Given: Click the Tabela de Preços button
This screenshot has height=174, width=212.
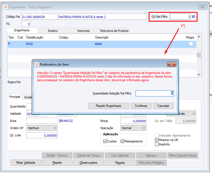Looking at the screenshot, I should click(x=88, y=155).
